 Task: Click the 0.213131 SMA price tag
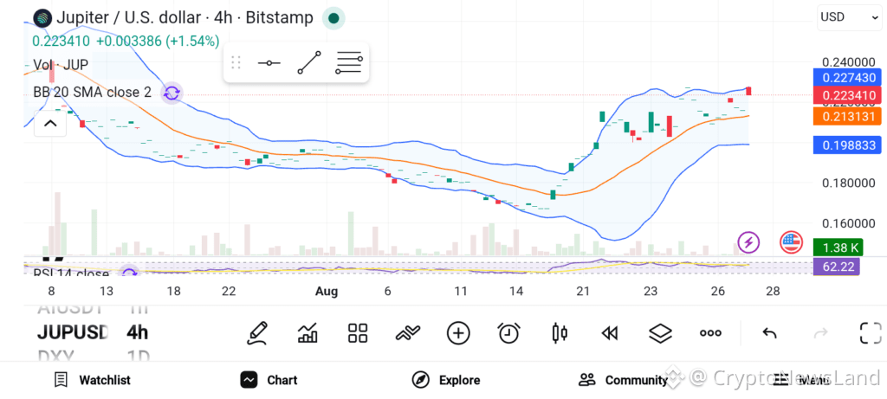coord(847,117)
